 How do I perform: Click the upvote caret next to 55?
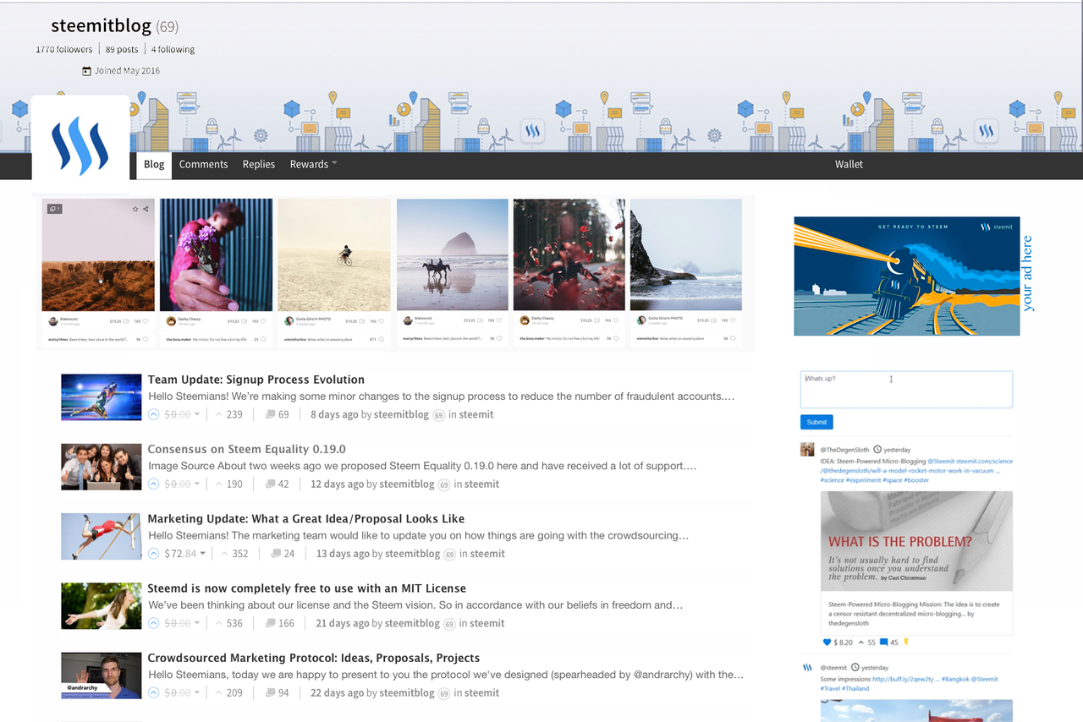pyautogui.click(x=860, y=643)
